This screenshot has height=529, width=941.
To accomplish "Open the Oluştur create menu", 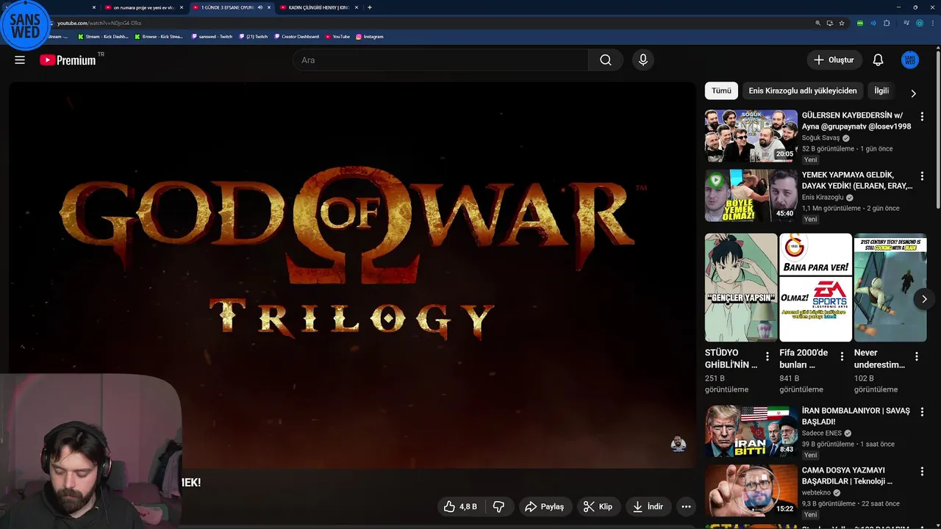I will click(834, 60).
